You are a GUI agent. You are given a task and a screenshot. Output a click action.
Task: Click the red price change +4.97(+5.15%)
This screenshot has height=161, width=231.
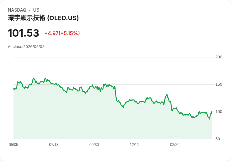pyautogui.click(x=62, y=33)
